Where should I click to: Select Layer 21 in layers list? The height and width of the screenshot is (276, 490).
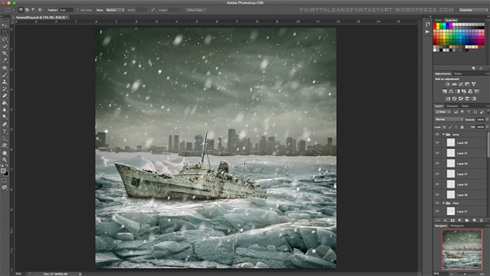pos(463,211)
